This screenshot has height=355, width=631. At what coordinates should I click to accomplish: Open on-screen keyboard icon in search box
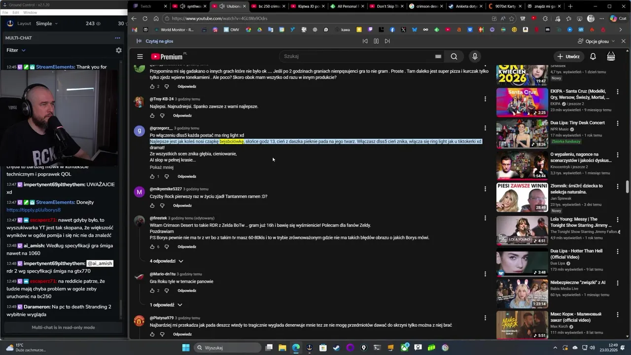438,56
